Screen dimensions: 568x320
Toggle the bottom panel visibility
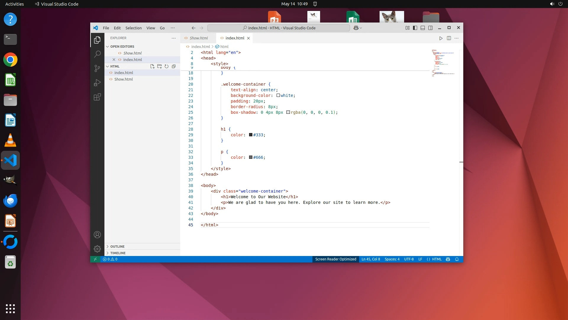[x=423, y=28]
